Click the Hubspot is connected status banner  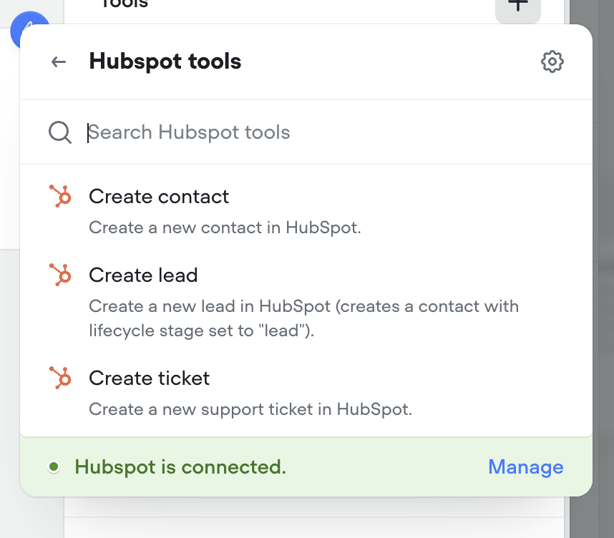(x=181, y=466)
